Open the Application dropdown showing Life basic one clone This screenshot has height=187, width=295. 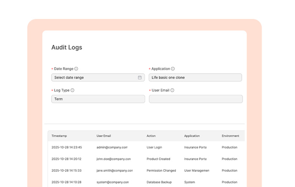coord(195,77)
